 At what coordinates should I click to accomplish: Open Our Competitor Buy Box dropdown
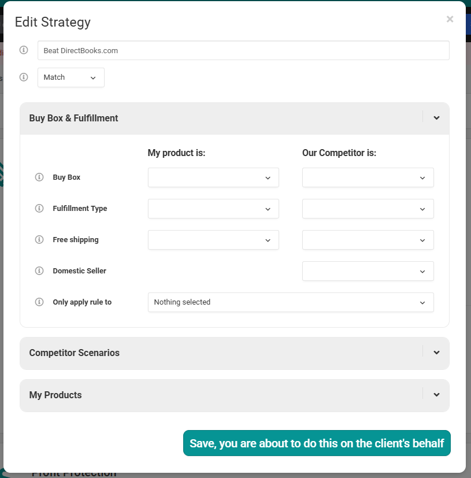pos(368,177)
